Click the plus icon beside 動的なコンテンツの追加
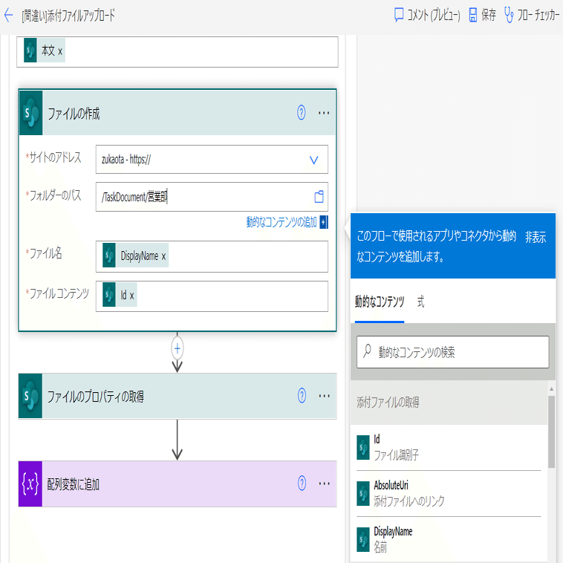The width and height of the screenshot is (563, 563). click(x=324, y=222)
